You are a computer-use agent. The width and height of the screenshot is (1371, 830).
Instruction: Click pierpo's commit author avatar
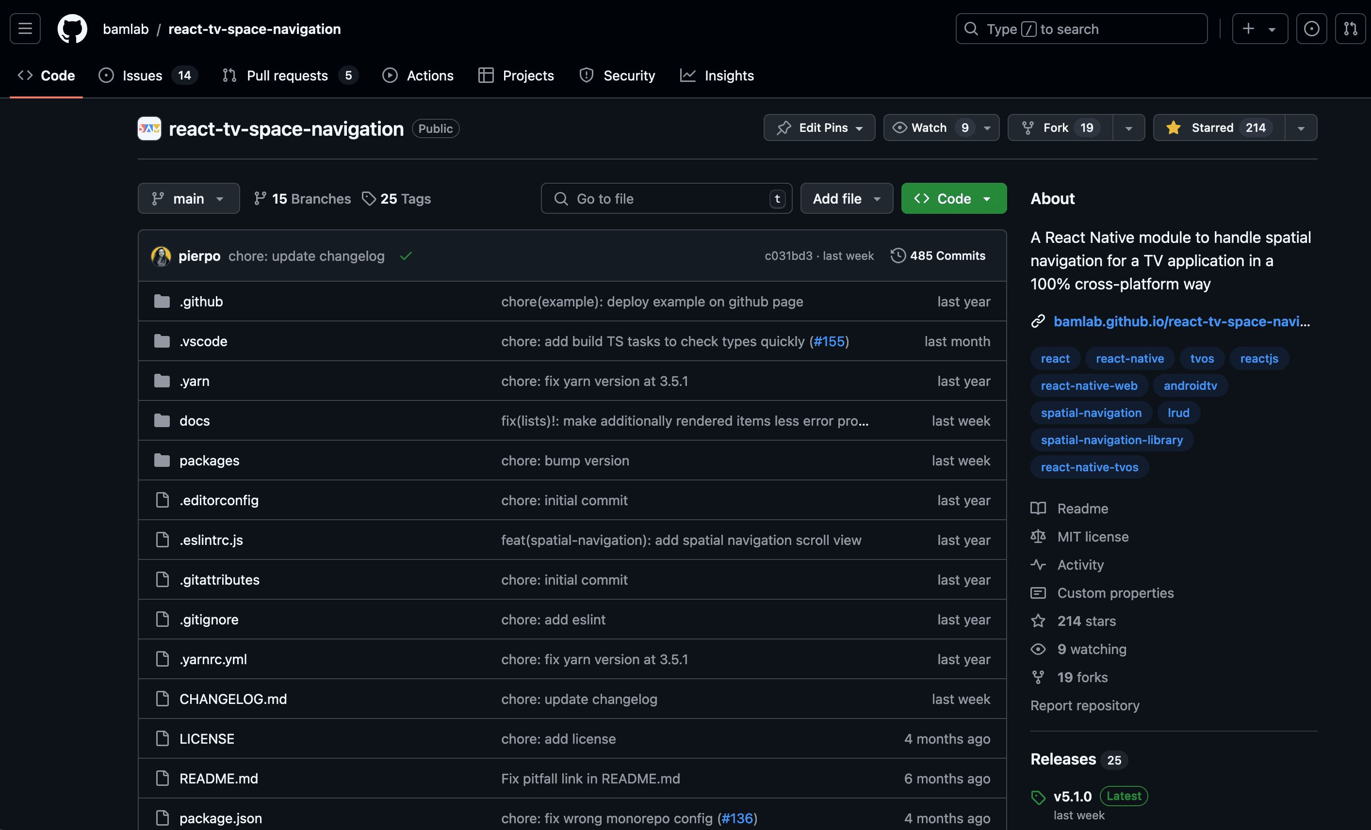click(161, 255)
